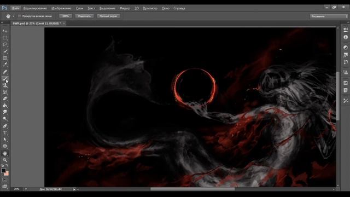The height and width of the screenshot is (197, 350).
Task: Select the Brush tool
Action: (x=5, y=78)
